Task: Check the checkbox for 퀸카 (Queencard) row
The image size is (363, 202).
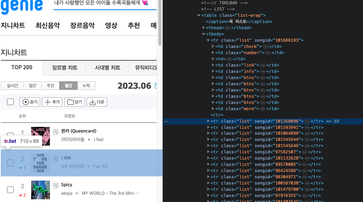Action: 11,134
